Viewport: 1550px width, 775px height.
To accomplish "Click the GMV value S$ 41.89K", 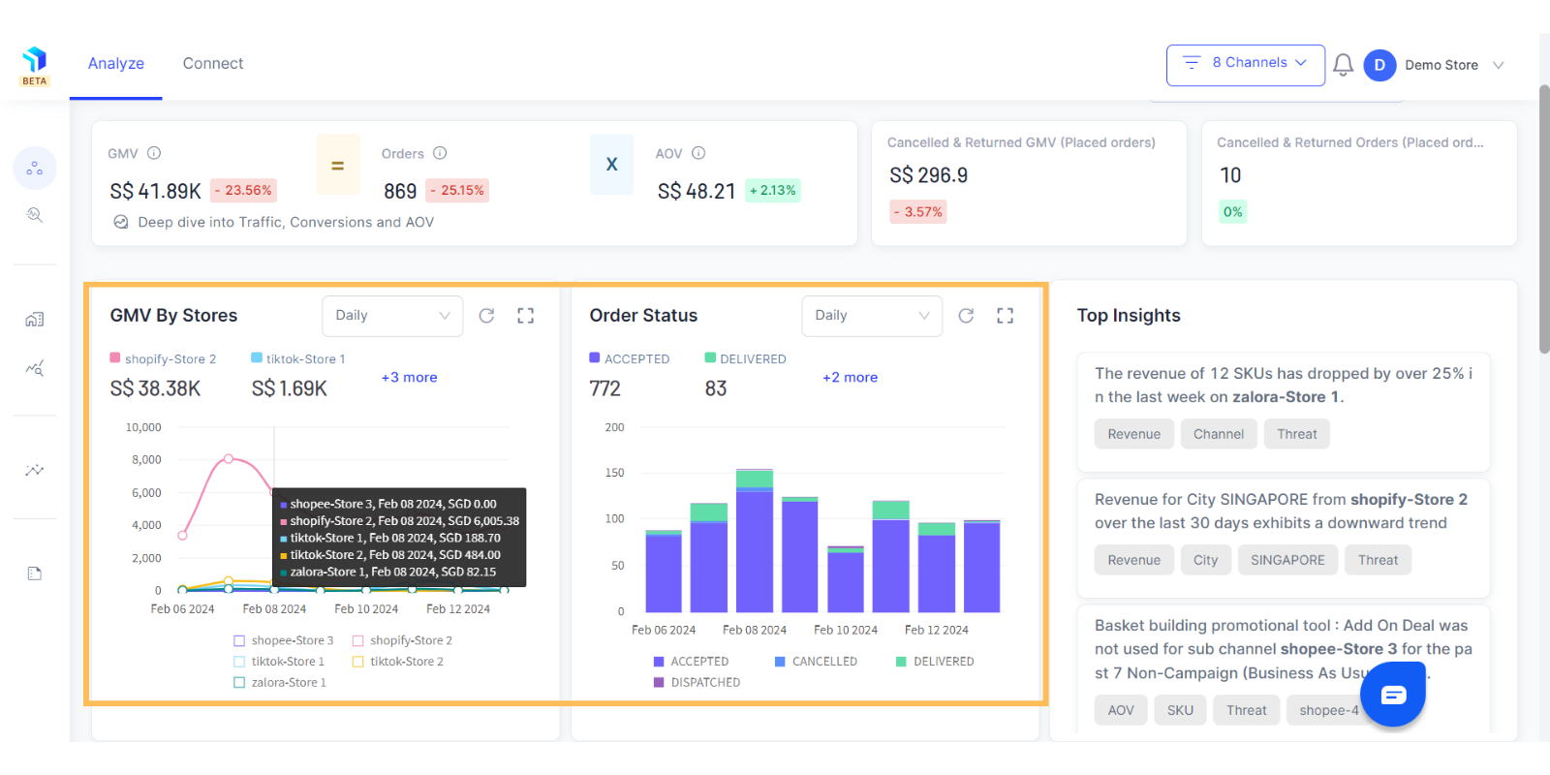I will [x=156, y=192].
